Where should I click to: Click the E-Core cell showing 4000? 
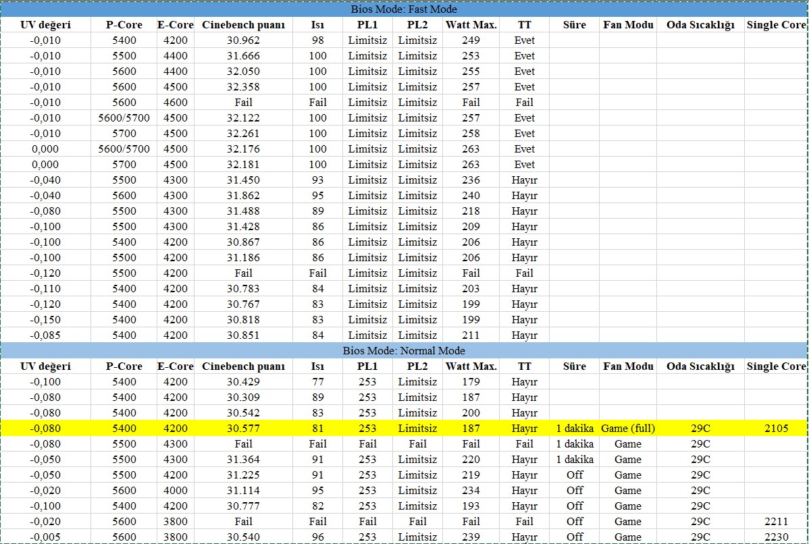[176, 491]
